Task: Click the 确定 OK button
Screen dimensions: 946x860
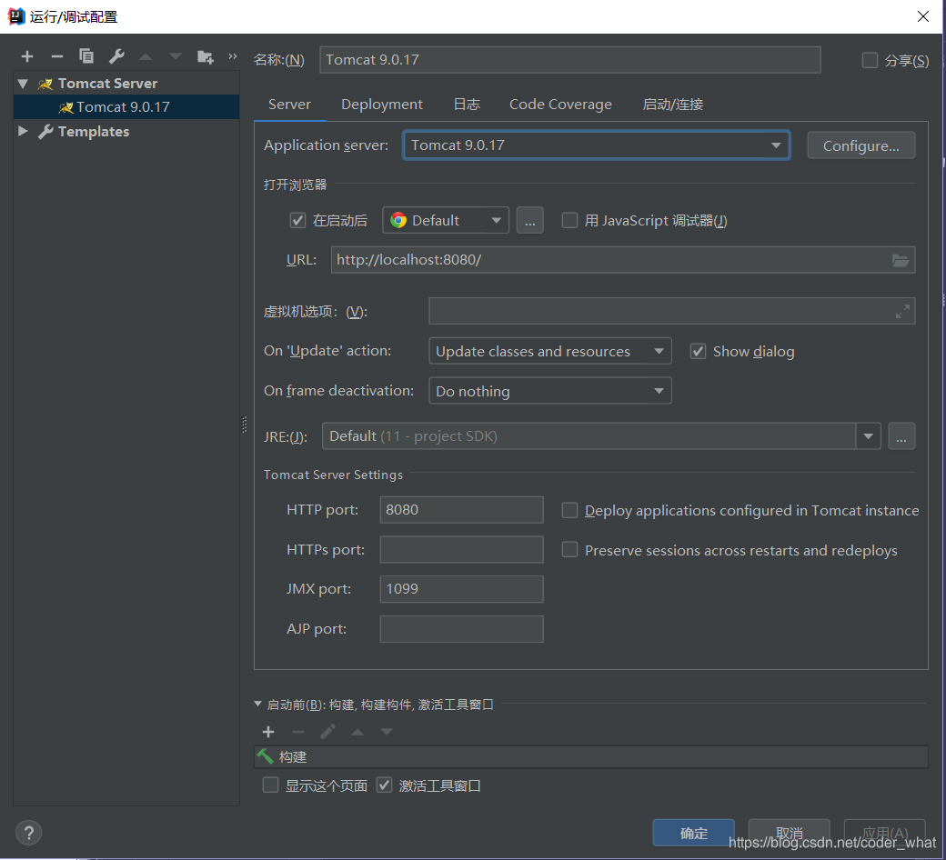Action: 694,833
